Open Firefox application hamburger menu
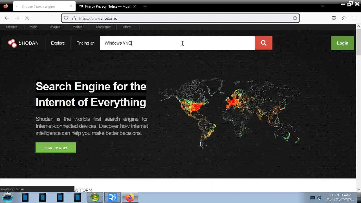Image resolution: width=361 pixels, height=203 pixels. (354, 18)
